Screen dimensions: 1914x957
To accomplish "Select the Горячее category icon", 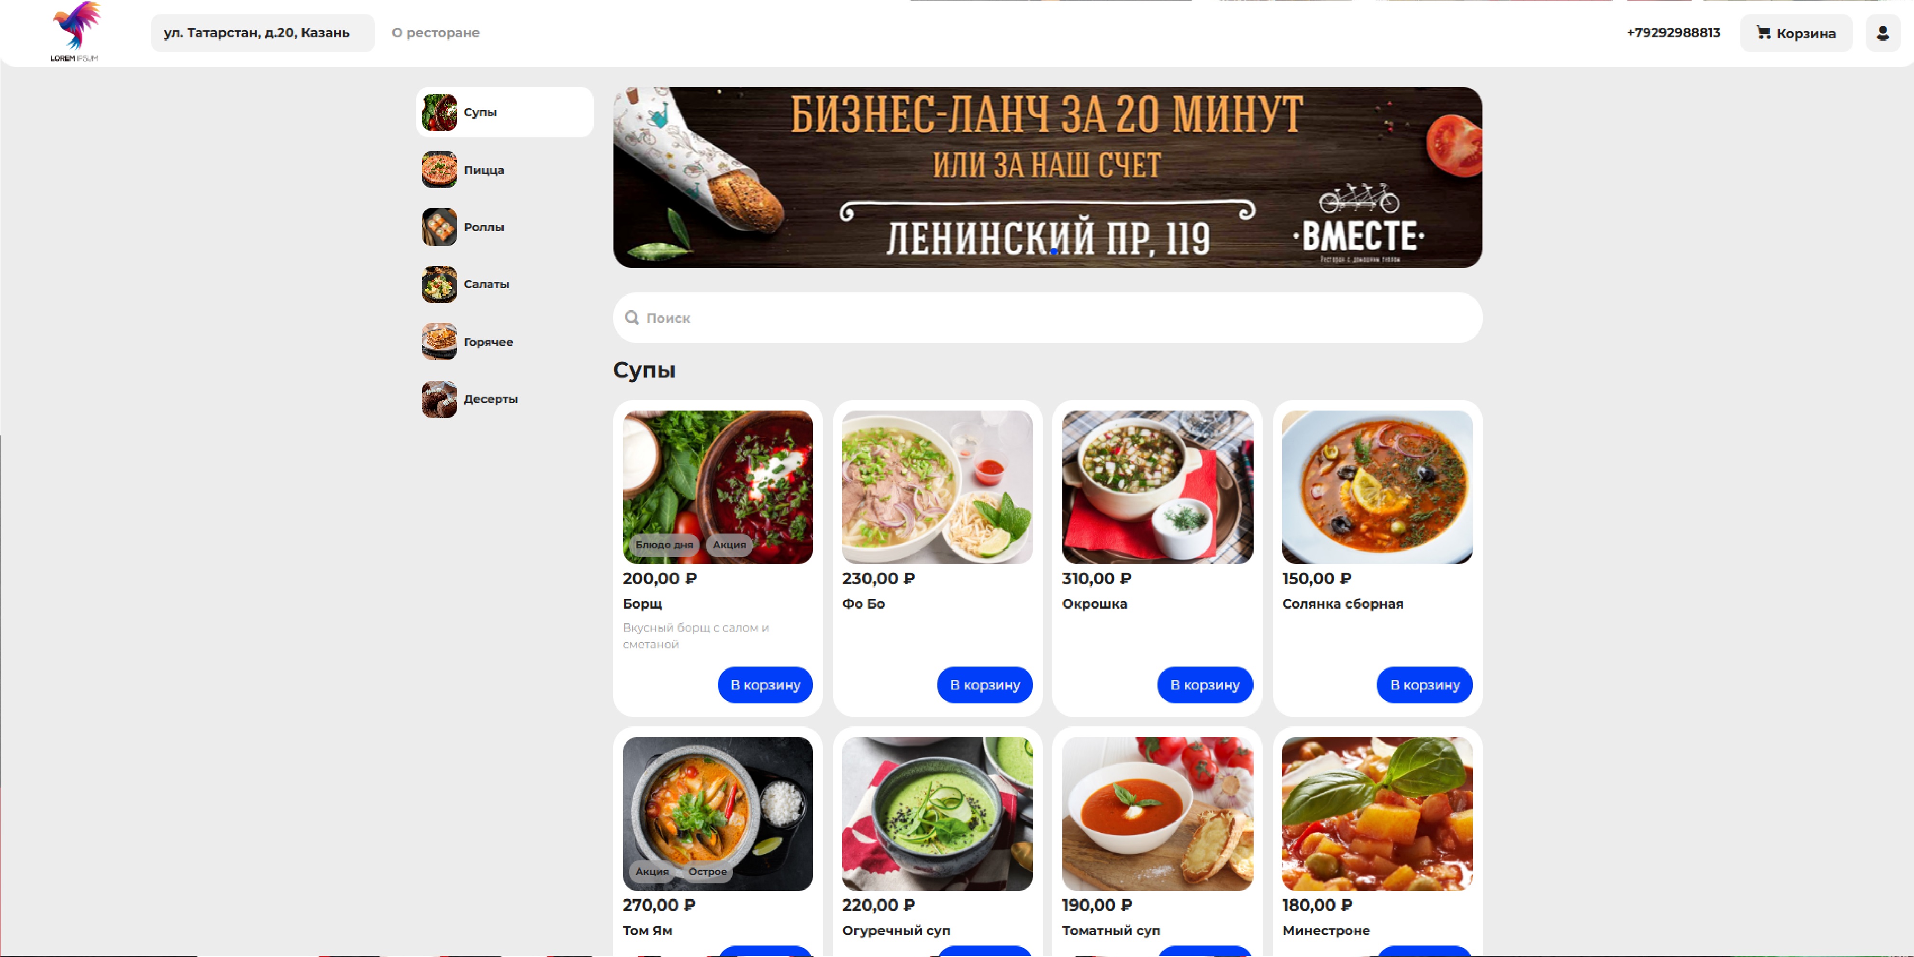I will click(x=440, y=341).
